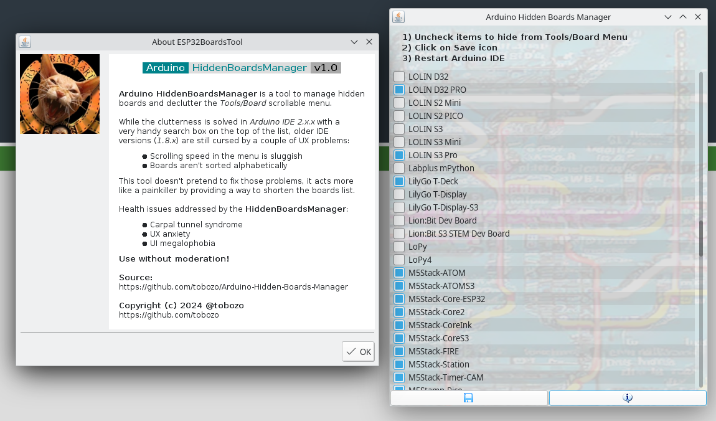
Task: Click the https://github.com/tobozo link
Action: coord(169,315)
